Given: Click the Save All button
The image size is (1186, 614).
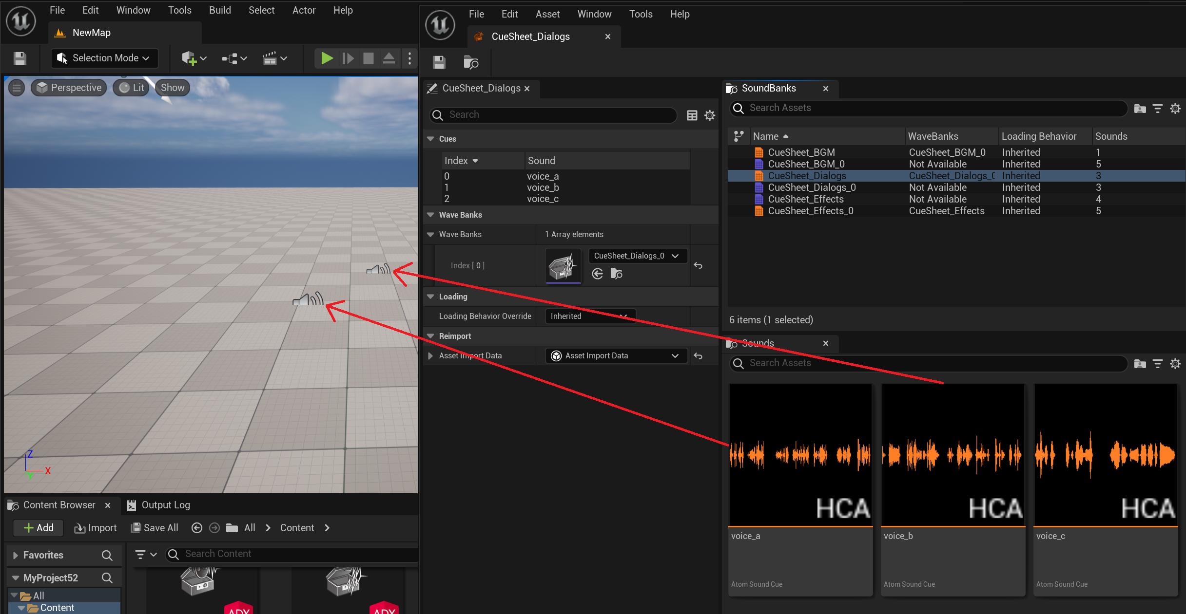Looking at the screenshot, I should 155,528.
